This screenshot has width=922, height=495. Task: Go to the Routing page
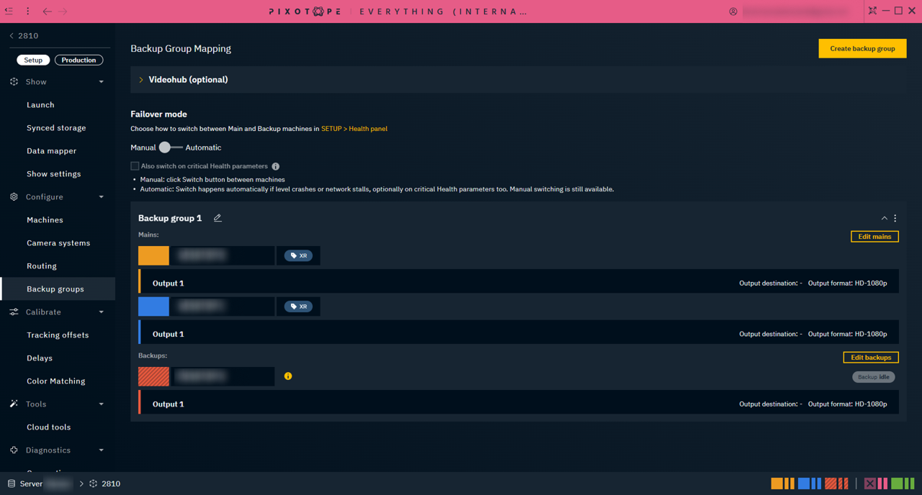[42, 266]
